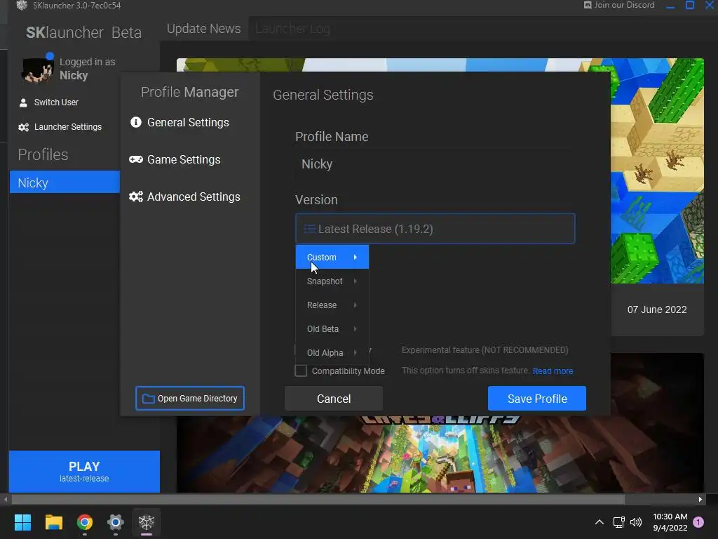Click the horizontal scrollbar thumb
The image size is (718, 539).
click(318, 499)
